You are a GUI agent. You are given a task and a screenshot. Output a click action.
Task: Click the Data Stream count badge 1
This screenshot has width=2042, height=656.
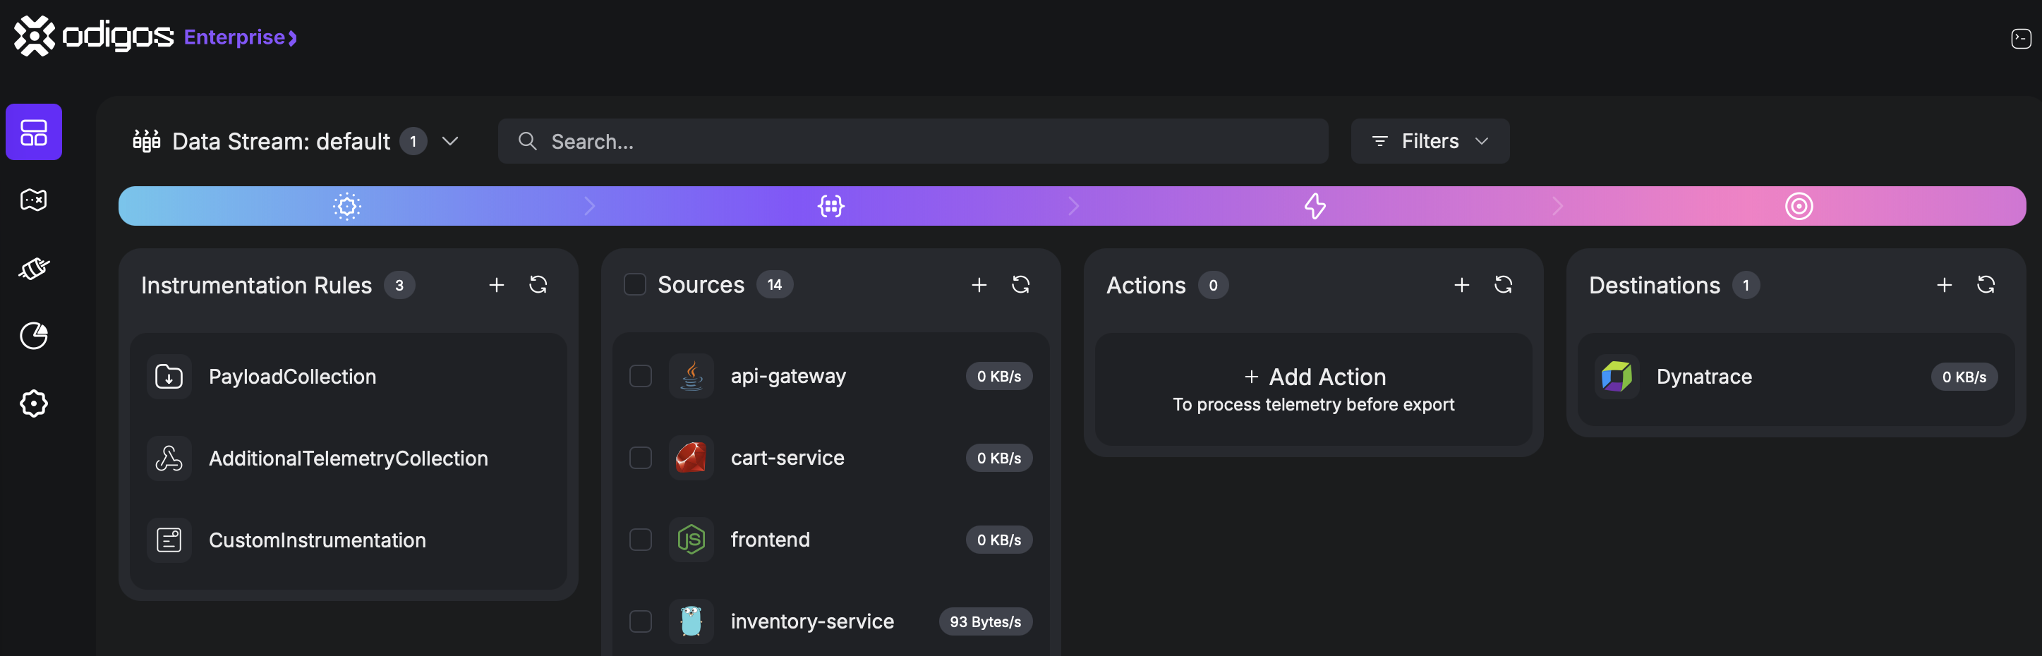point(413,141)
